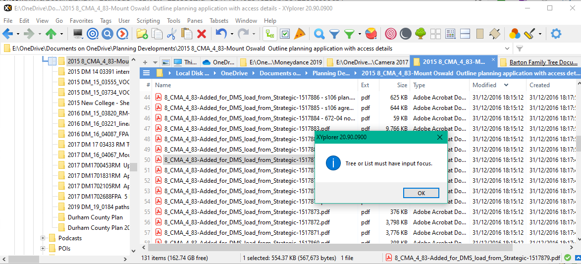Expand the Podcasts folder in tree
581x264 pixels.
(x=43, y=238)
